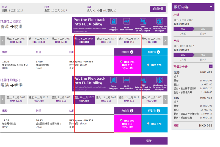Show later return dates with right arrow
This screenshot has height=147, width=220.
coord(165,99)
